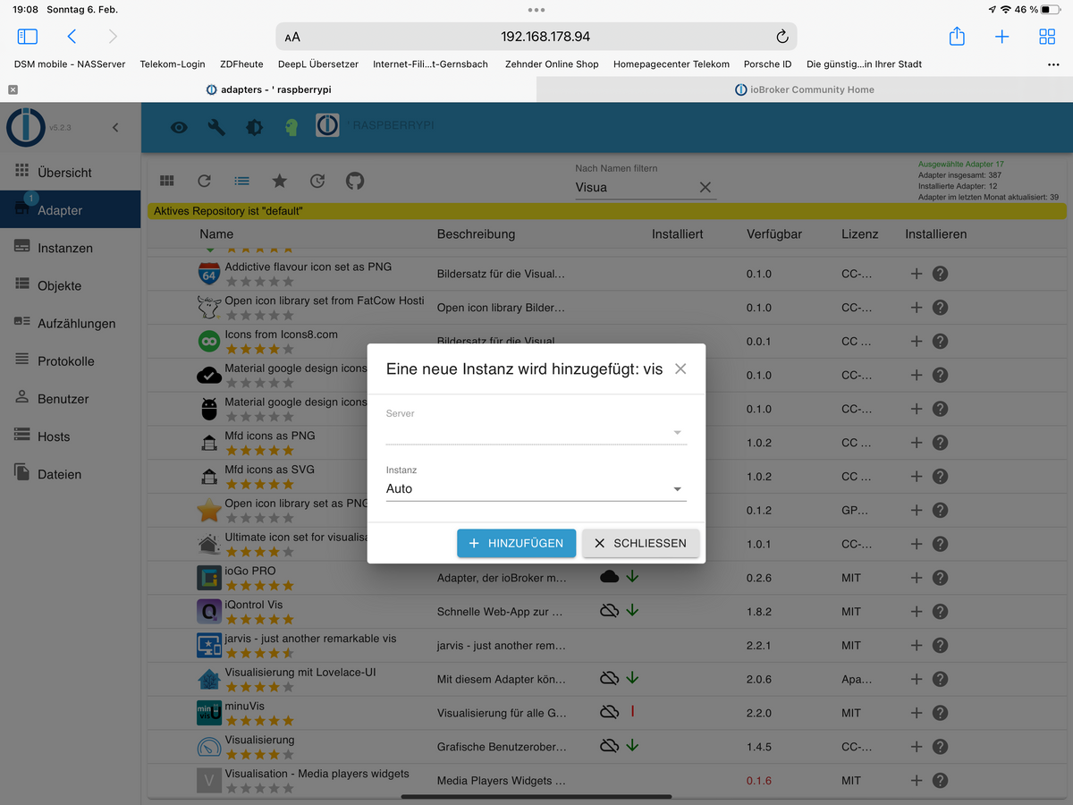Click plus to install Icons from Icons8.com

click(916, 342)
